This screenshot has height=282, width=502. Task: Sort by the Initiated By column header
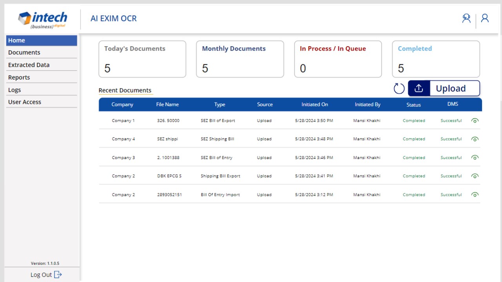point(367,105)
